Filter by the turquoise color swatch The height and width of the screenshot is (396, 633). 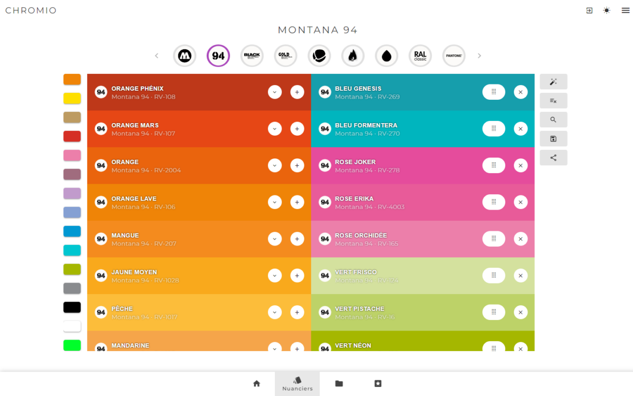pos(72,250)
